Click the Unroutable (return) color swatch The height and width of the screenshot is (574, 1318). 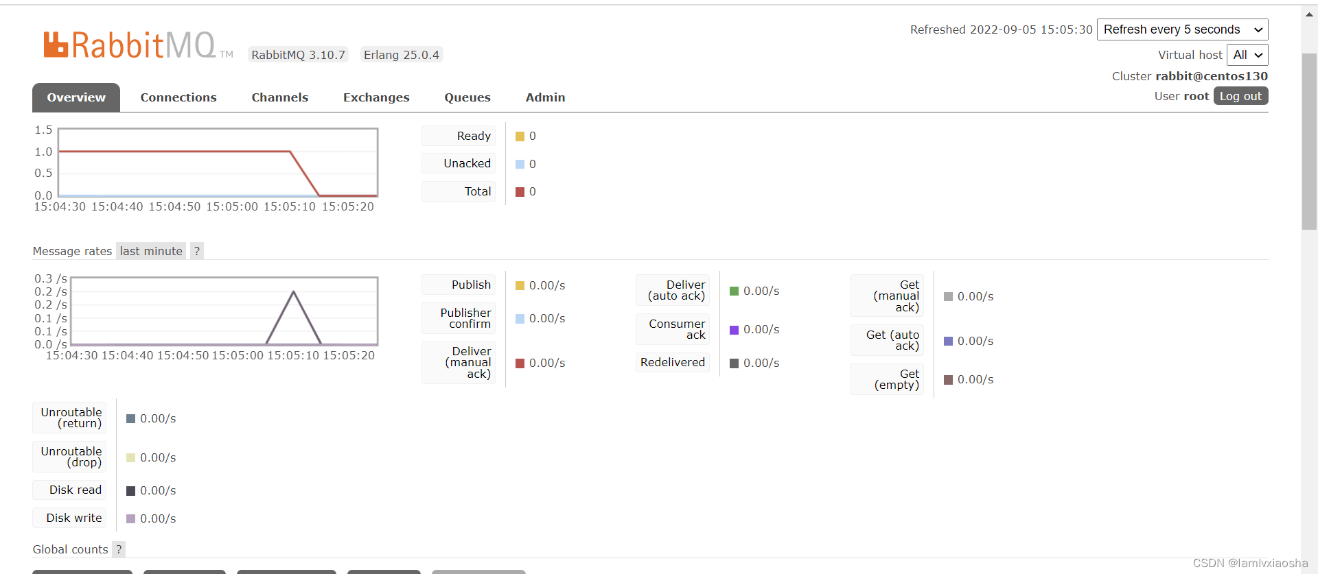[x=131, y=419]
